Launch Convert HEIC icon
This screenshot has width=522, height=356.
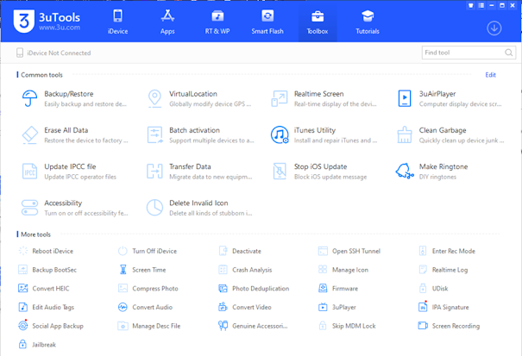[x=23, y=288]
